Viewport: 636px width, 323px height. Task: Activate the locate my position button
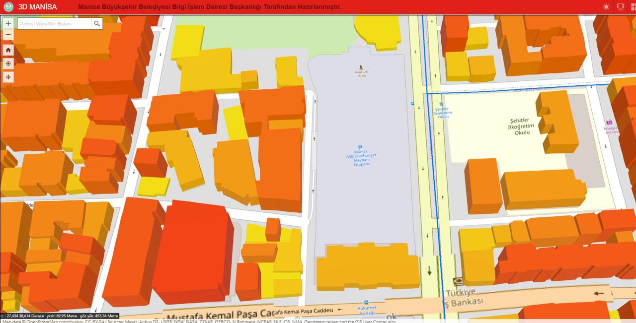(x=8, y=64)
